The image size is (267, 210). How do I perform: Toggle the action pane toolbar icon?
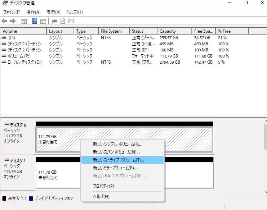(43, 21)
